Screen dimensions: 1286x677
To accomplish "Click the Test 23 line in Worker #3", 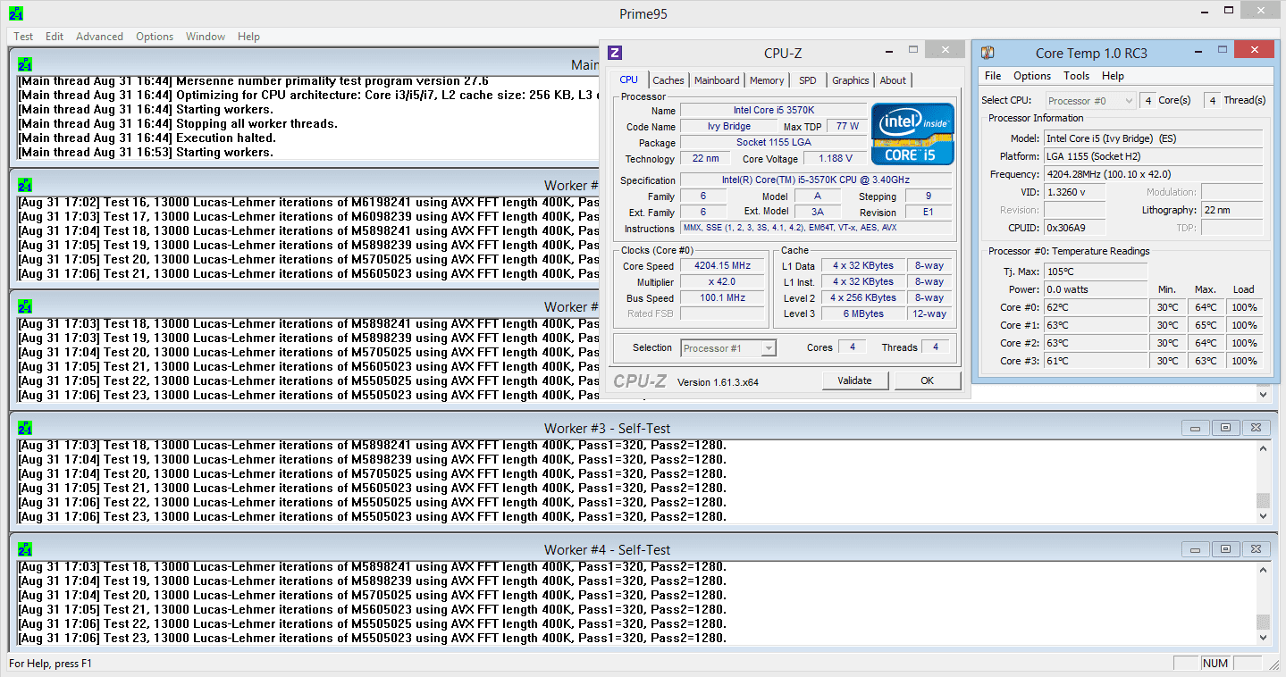I will 372,516.
